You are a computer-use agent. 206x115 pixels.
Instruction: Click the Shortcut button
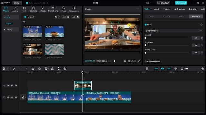point(163,3)
